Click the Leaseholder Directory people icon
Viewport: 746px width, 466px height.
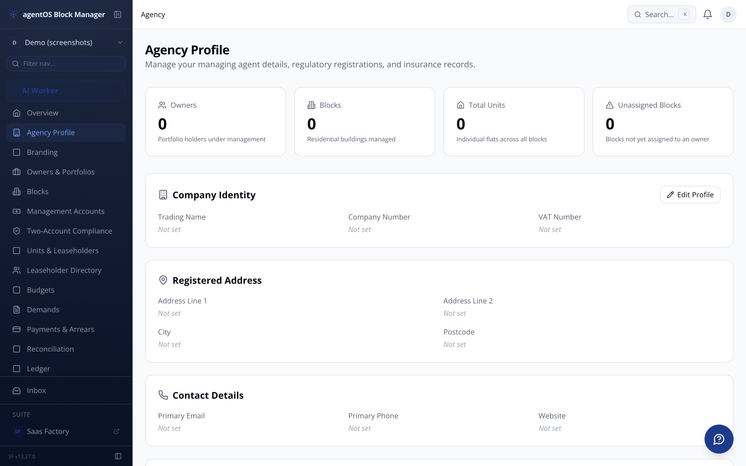(17, 270)
